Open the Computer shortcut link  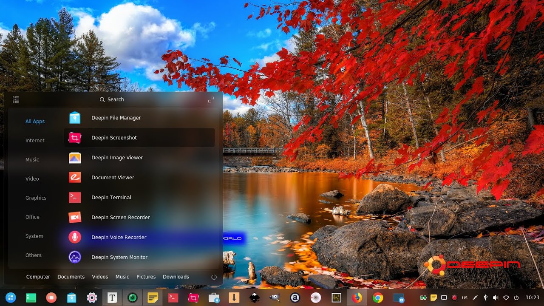(38, 277)
